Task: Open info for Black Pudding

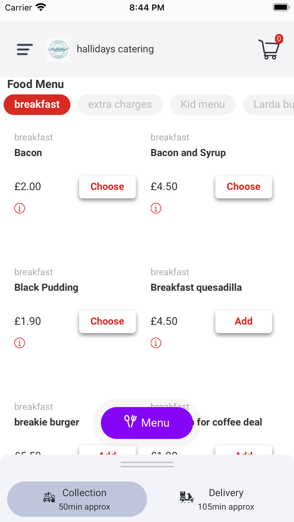Action: pos(19,342)
